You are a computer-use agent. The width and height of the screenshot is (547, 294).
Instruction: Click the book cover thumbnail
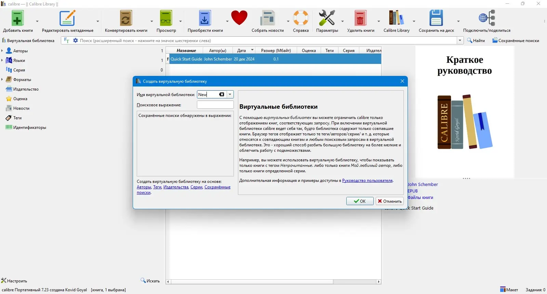(465, 112)
